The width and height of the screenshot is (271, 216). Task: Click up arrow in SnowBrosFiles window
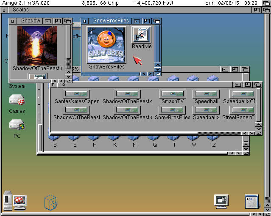pyautogui.click(x=158, y=65)
